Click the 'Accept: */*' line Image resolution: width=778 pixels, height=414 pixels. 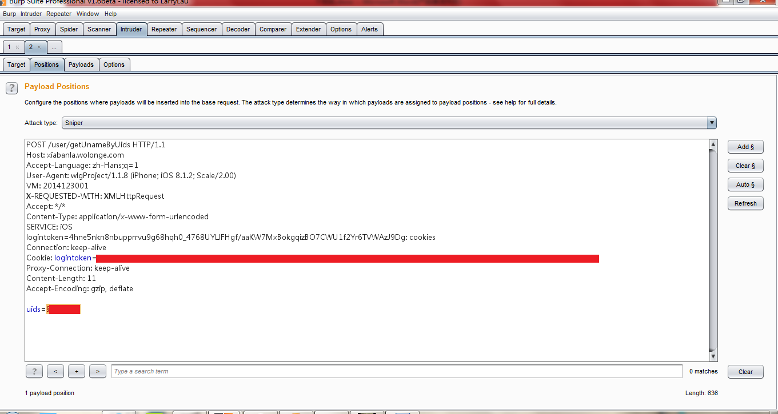click(x=46, y=207)
